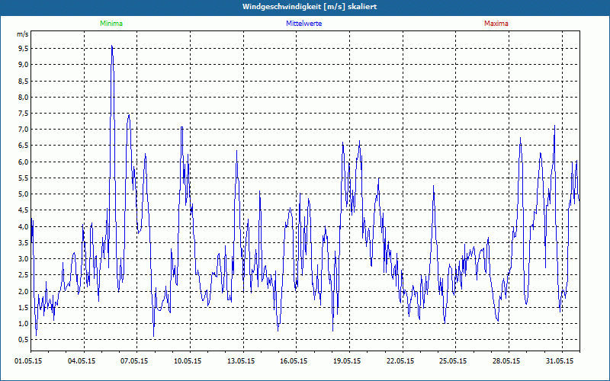
Task: Click the 9,5 value on the y-axis
Action: [x=23, y=48]
